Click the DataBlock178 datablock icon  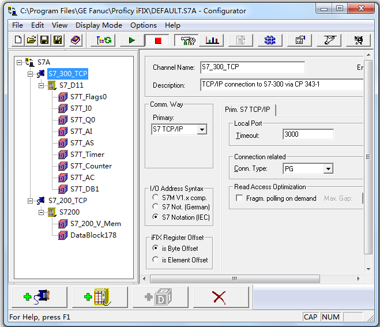click(x=63, y=235)
